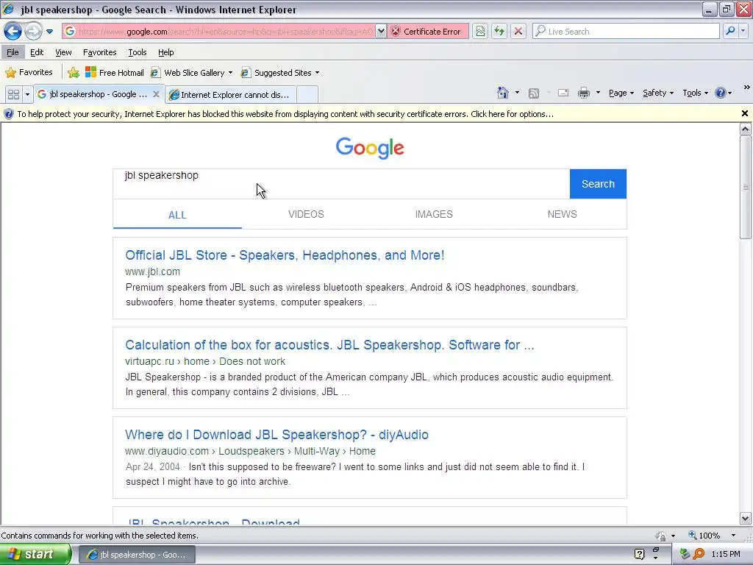Expand the Print options dropdown arrow
The width and height of the screenshot is (753, 565).
(598, 93)
